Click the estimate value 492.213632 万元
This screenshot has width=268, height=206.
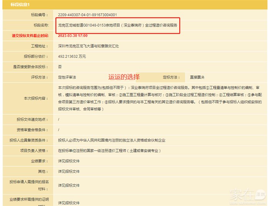(x=72, y=56)
